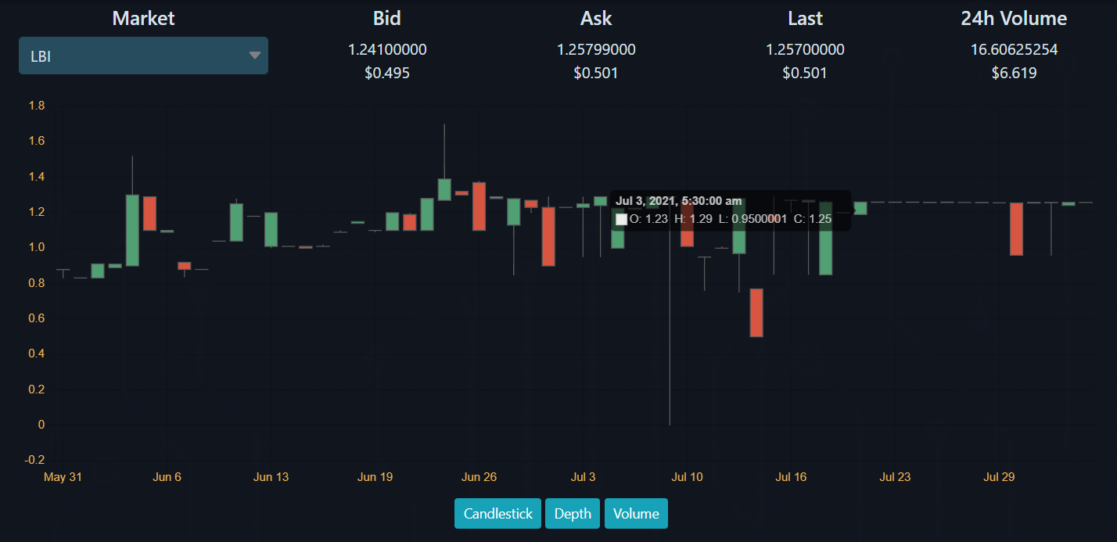Screen dimensions: 1117x542
Task: Select the Jun 13 label on the time axis
Action: (271, 477)
